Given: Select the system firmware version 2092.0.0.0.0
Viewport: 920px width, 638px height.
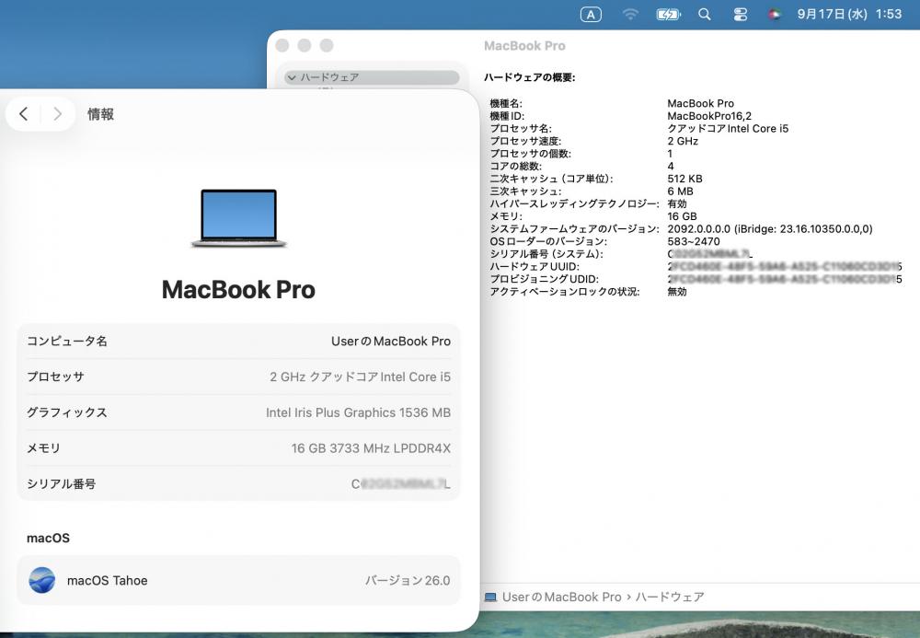Looking at the screenshot, I should click(770, 229).
